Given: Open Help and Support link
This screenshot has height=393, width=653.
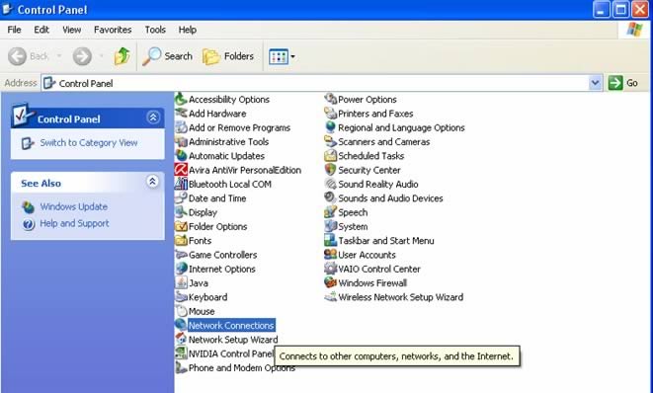Looking at the screenshot, I should point(74,223).
